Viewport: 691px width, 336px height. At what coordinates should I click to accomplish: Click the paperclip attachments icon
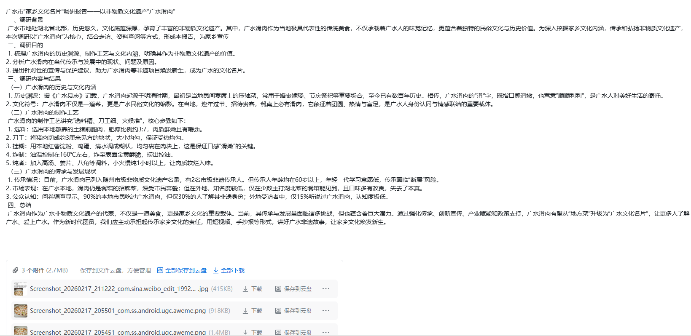tap(16, 270)
